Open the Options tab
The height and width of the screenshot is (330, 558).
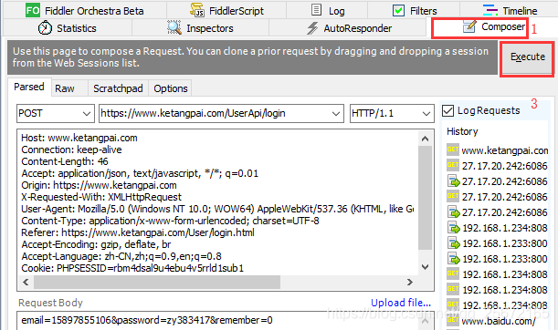pyautogui.click(x=171, y=88)
